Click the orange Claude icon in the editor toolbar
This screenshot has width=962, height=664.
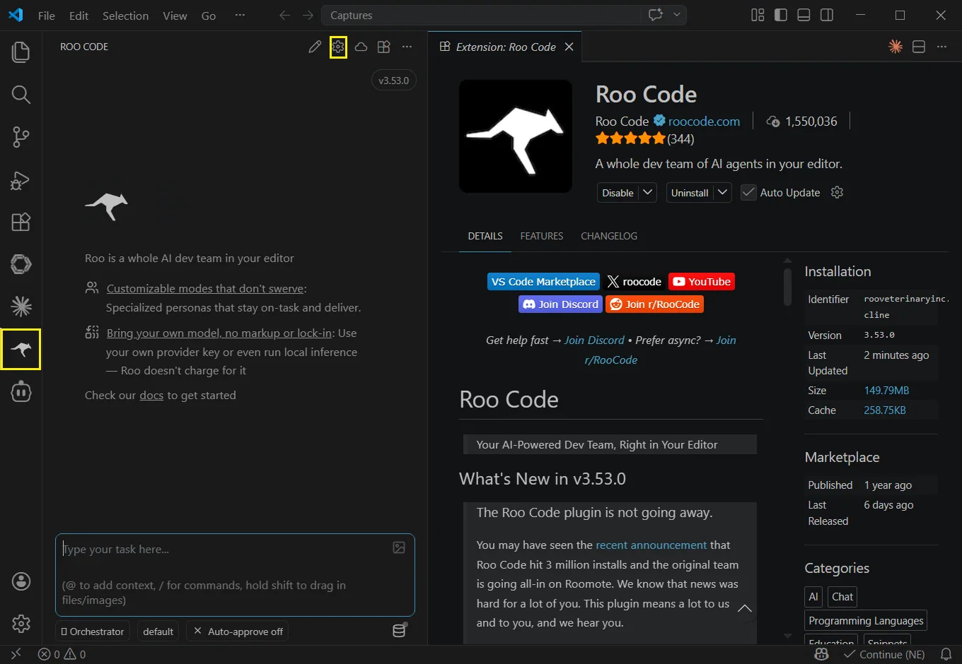point(896,47)
